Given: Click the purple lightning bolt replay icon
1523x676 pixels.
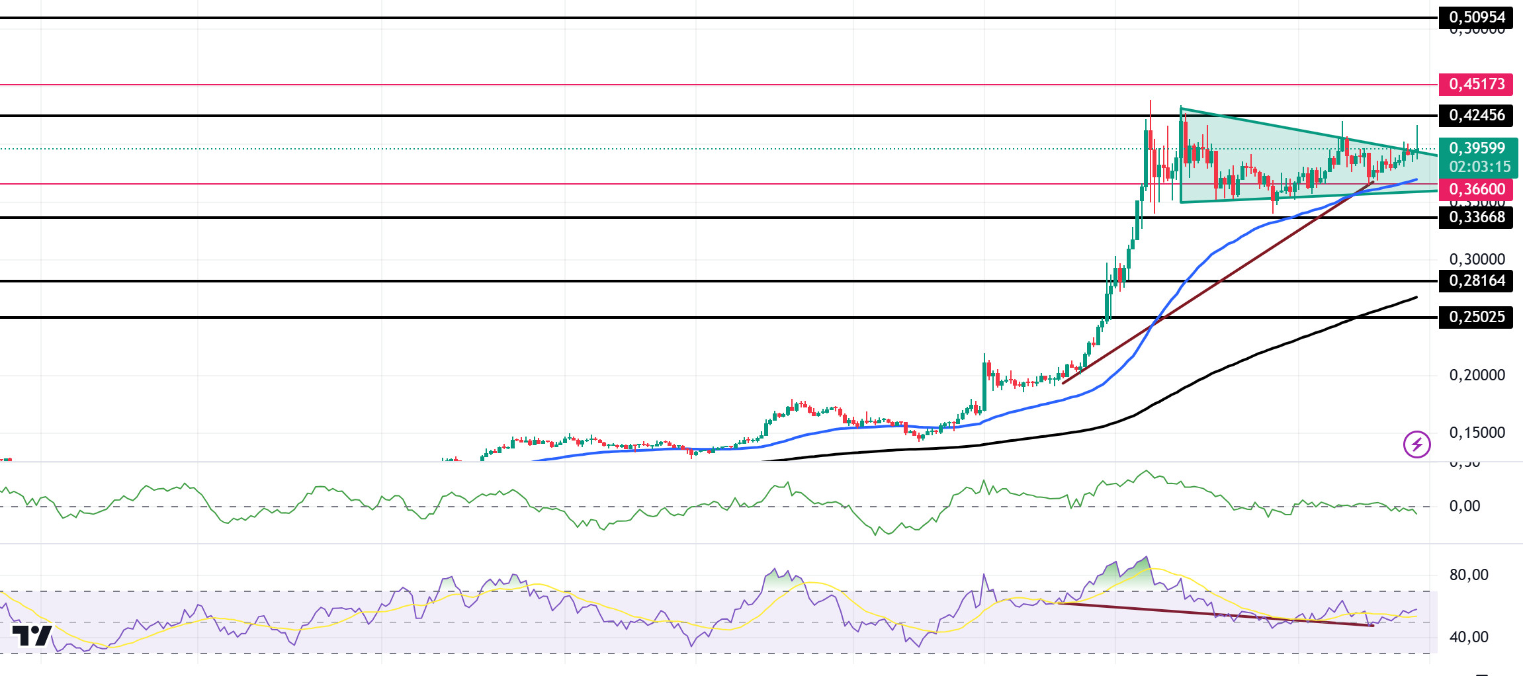Looking at the screenshot, I should 1417,444.
